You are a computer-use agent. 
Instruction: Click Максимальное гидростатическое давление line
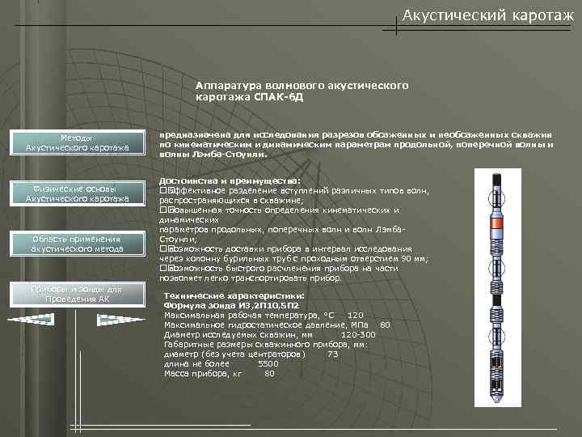tap(277, 325)
